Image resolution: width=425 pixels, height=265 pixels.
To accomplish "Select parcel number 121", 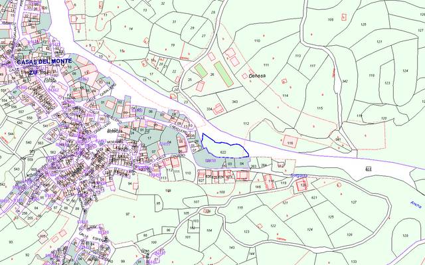I will point(285,203).
